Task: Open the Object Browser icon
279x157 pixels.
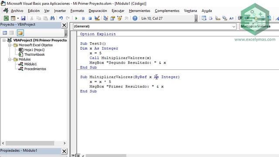Action: coord(119,18)
